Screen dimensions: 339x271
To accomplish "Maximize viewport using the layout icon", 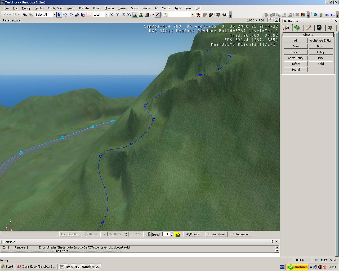I will click(x=276, y=20).
